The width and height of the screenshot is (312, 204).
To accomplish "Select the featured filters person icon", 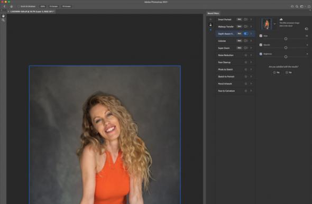I will click(210, 25).
